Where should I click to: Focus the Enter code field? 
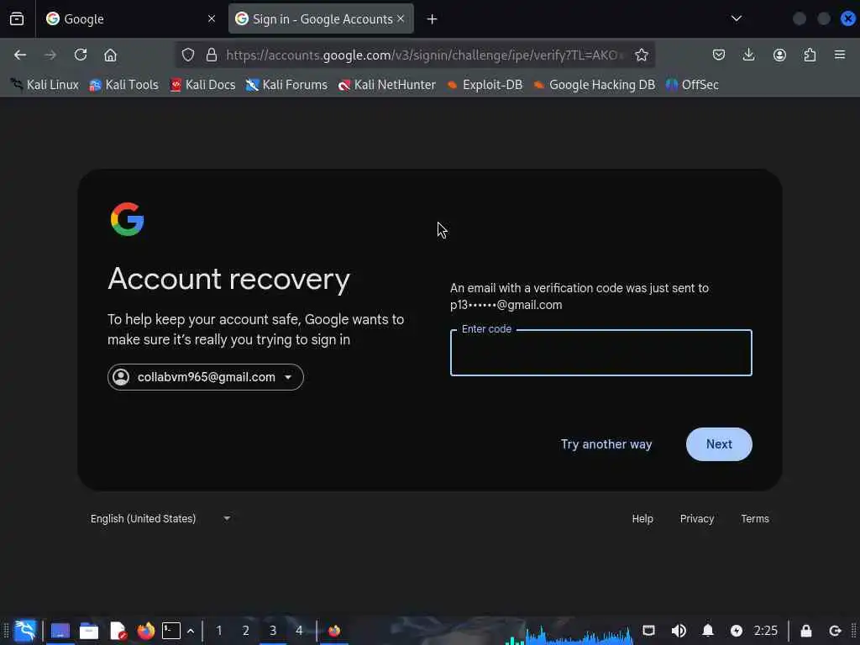[601, 353]
